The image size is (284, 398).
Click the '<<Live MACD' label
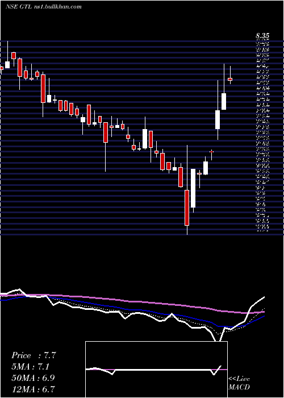(239, 383)
